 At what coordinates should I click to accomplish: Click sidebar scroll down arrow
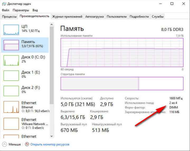tap(52, 136)
